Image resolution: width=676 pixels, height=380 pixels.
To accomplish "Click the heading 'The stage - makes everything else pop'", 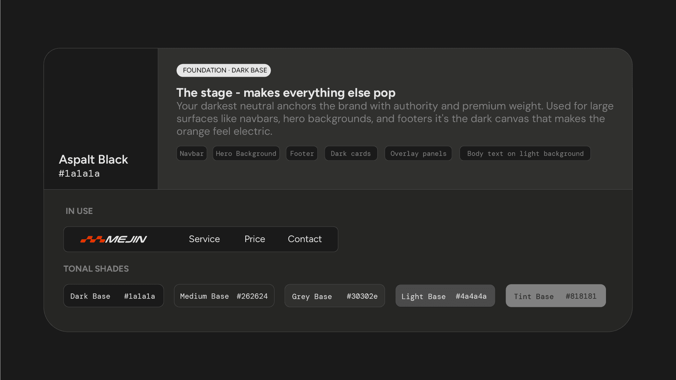I will coord(286,93).
